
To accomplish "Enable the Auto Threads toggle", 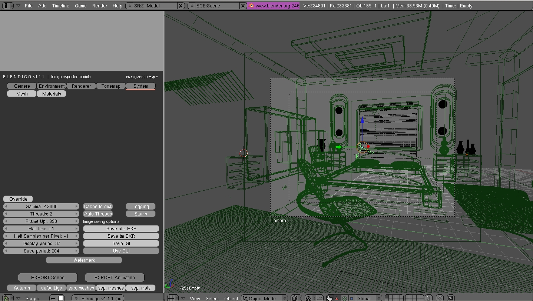I will (x=98, y=214).
